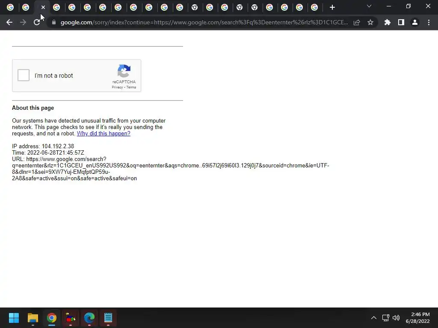This screenshot has height=328, width=438.
Task: Open the volume control tray icon
Action: [396, 318]
